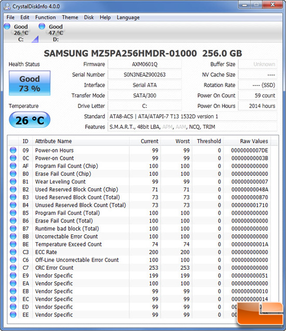The width and height of the screenshot is (286, 331).
Task: Click status orb for CRC Error Count
Action: pyautogui.click(x=13, y=268)
